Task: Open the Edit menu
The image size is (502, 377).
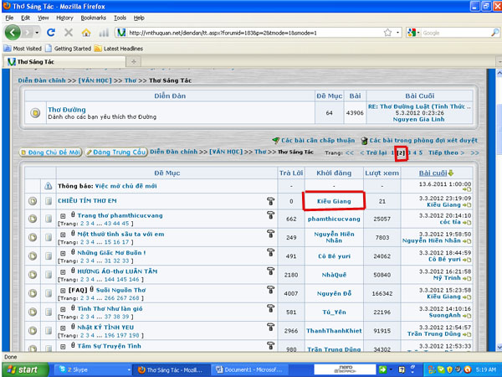Action: 25,18
